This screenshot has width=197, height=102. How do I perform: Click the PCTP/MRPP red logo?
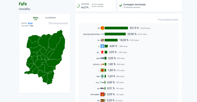102,94
